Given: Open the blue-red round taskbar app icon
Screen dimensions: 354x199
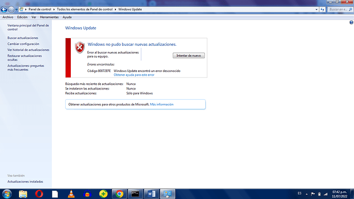Looking at the screenshot, I should [x=87, y=194].
